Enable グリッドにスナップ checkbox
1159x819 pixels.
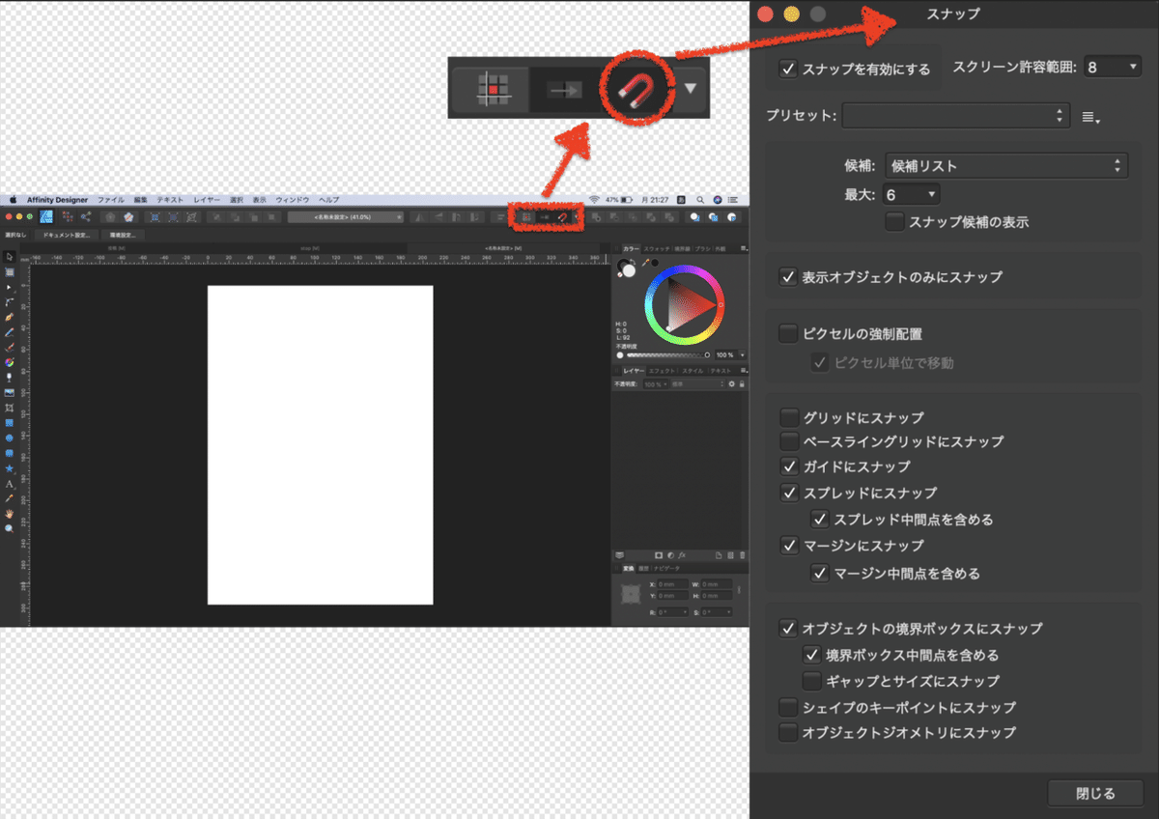tap(788, 418)
